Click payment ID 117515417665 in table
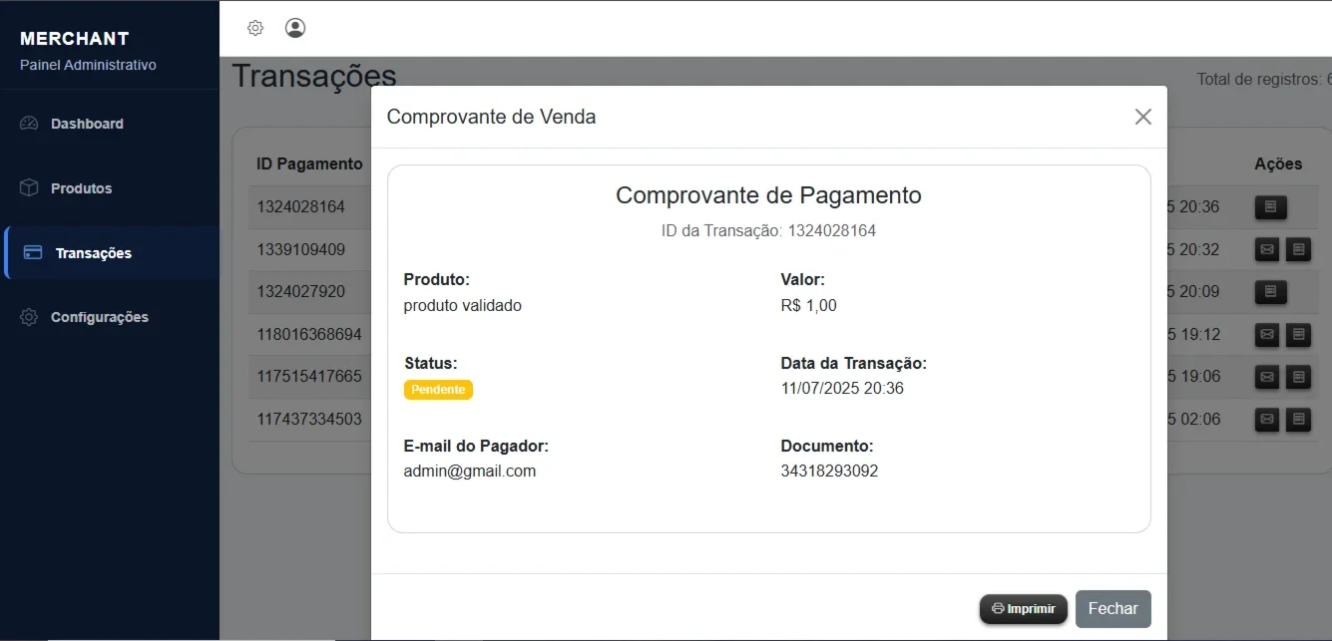 pos(309,377)
